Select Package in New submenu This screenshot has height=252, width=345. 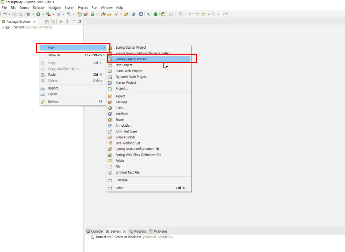(x=149, y=102)
